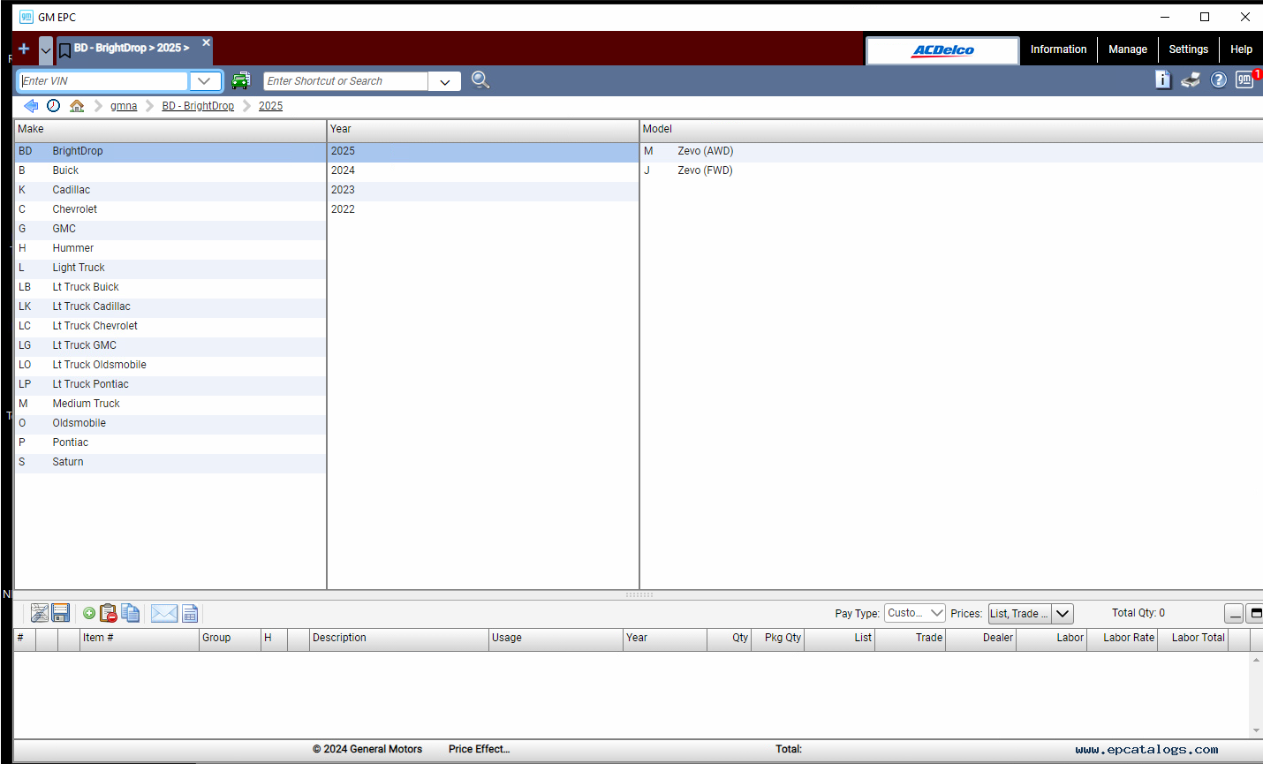The width and height of the screenshot is (1263, 764).
Task: Select Saturn in the Make list
Action: pos(170,462)
